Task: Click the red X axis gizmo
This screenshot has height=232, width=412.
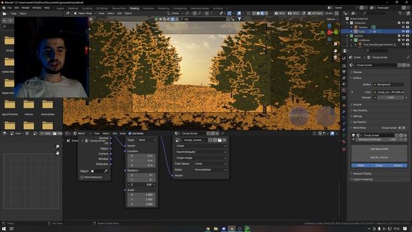Action: click(330, 32)
